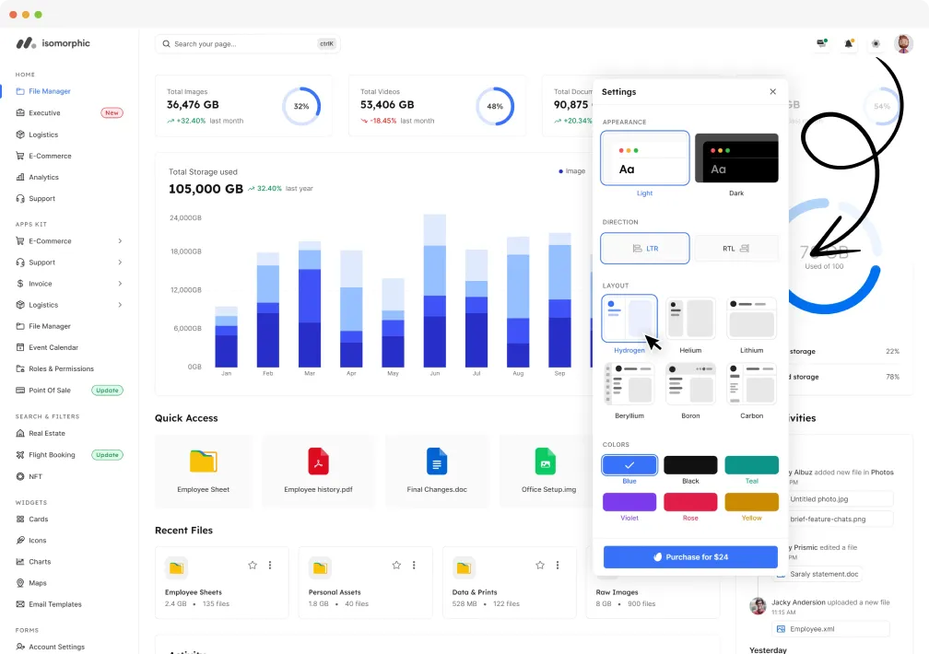Click the Invoice dollar icon
The width and height of the screenshot is (929, 654).
pos(20,284)
